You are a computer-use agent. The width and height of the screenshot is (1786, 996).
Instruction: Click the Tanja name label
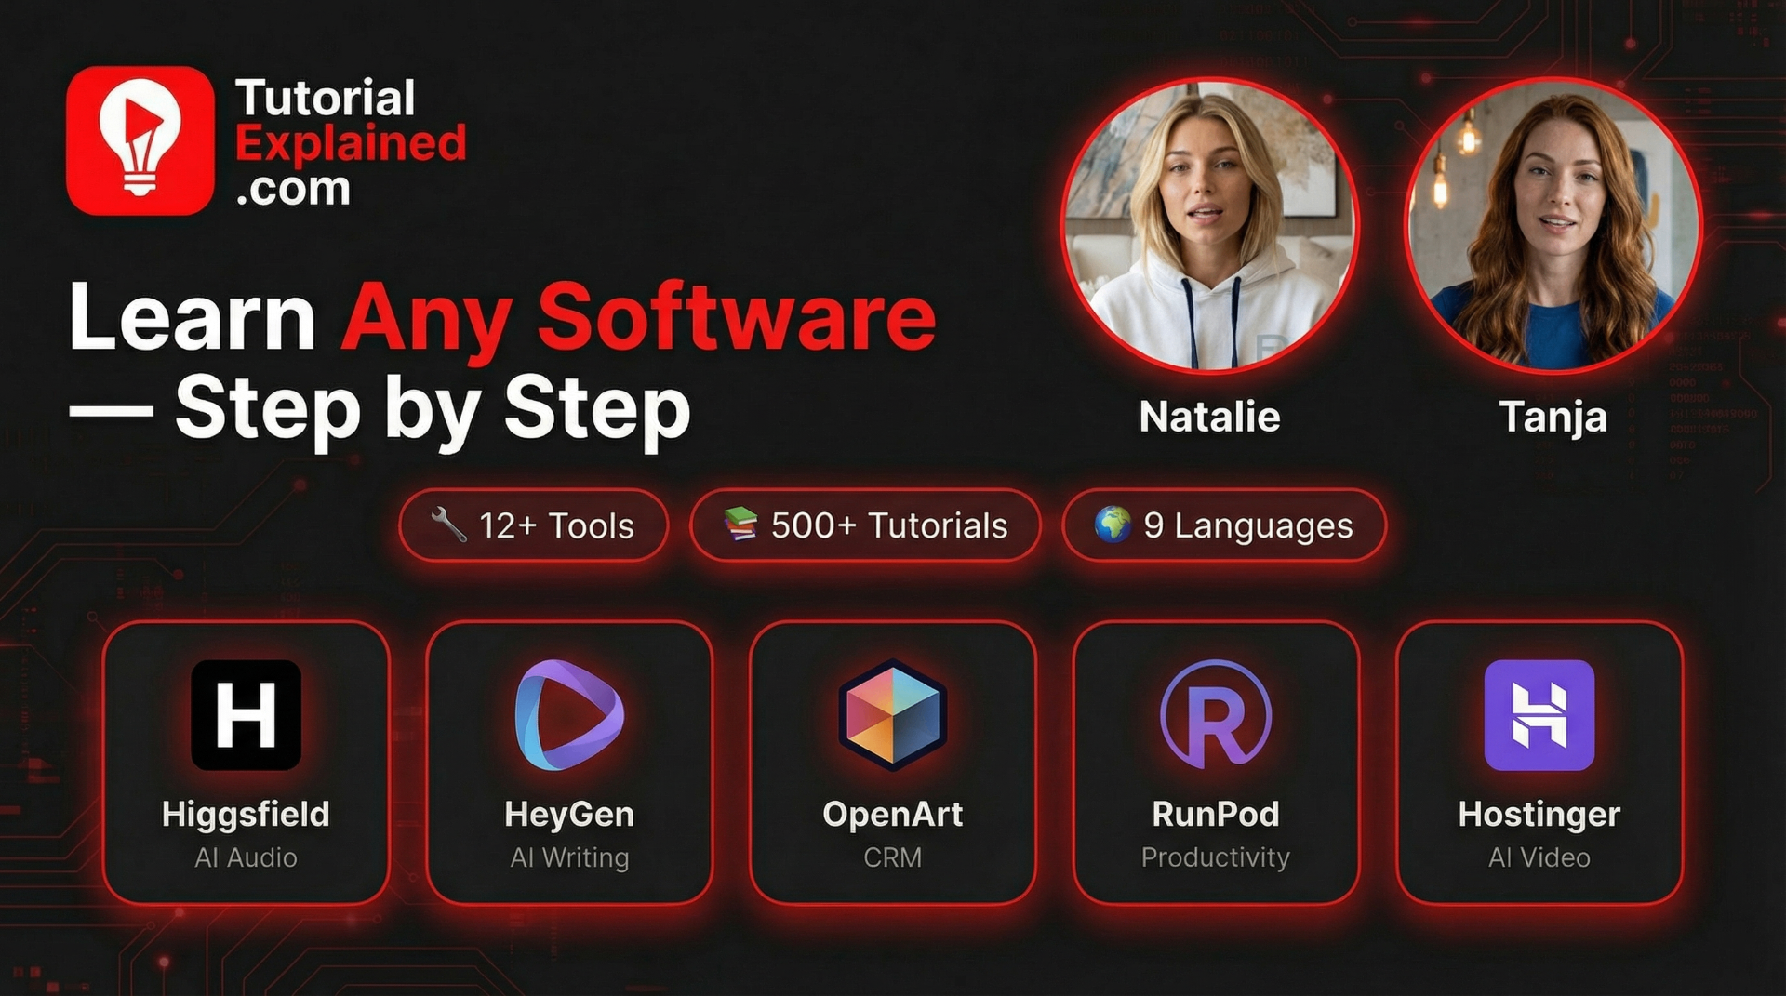(1553, 417)
